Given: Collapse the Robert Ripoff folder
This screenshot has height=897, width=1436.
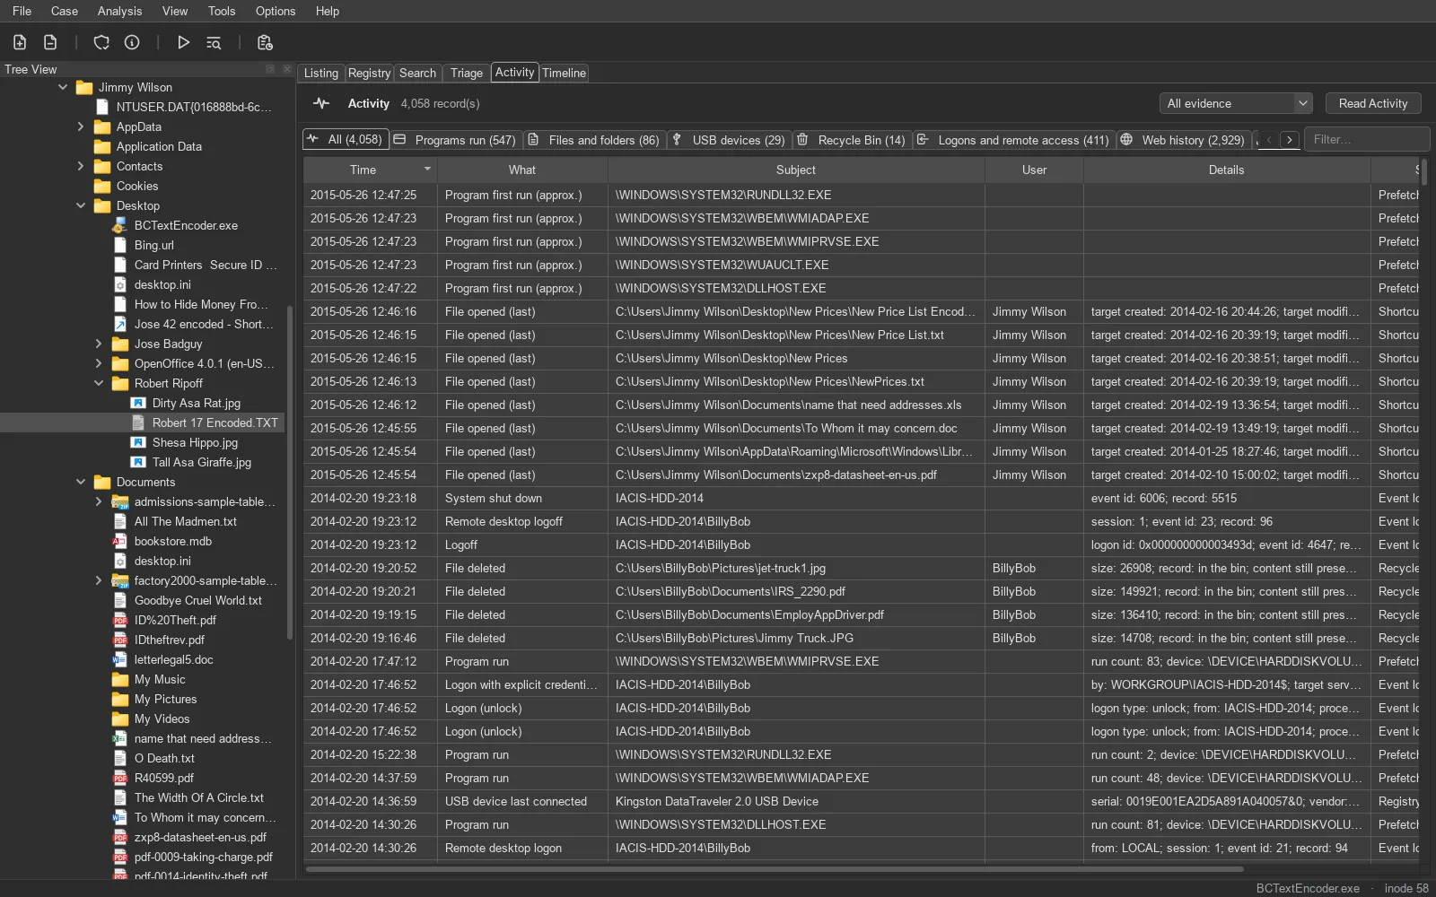Looking at the screenshot, I should click(99, 383).
